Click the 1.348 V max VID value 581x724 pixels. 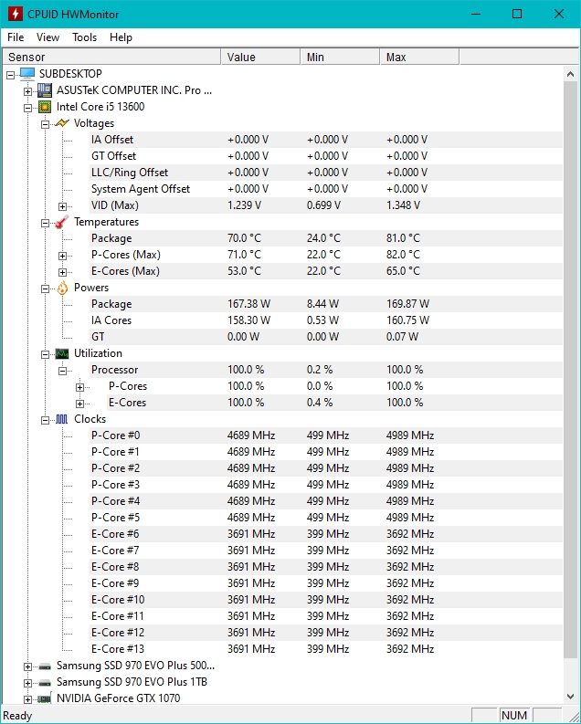tap(403, 205)
